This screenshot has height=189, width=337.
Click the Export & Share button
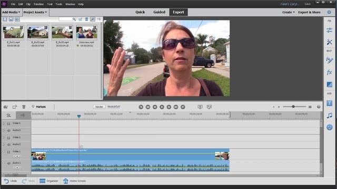(x=309, y=12)
